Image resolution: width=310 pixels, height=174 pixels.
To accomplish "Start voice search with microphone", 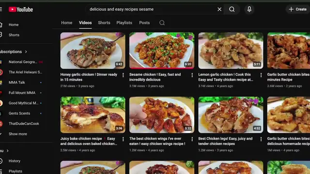I will [249, 9].
